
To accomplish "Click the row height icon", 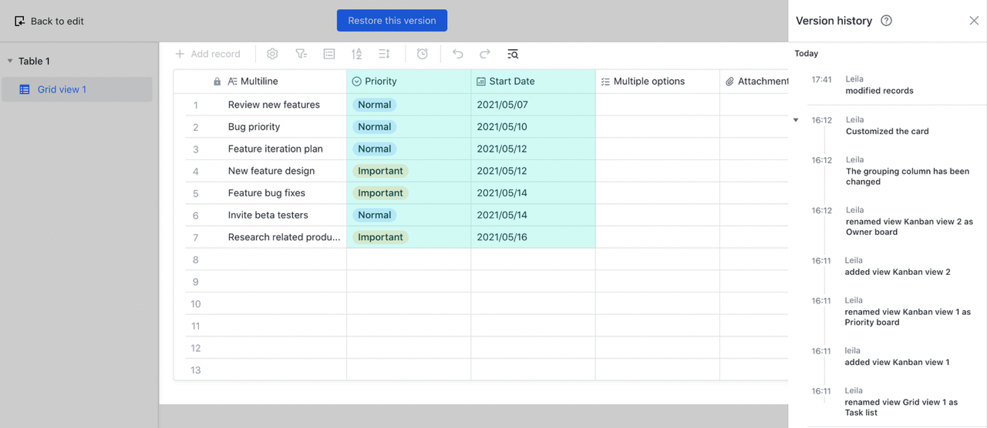I will click(x=384, y=54).
